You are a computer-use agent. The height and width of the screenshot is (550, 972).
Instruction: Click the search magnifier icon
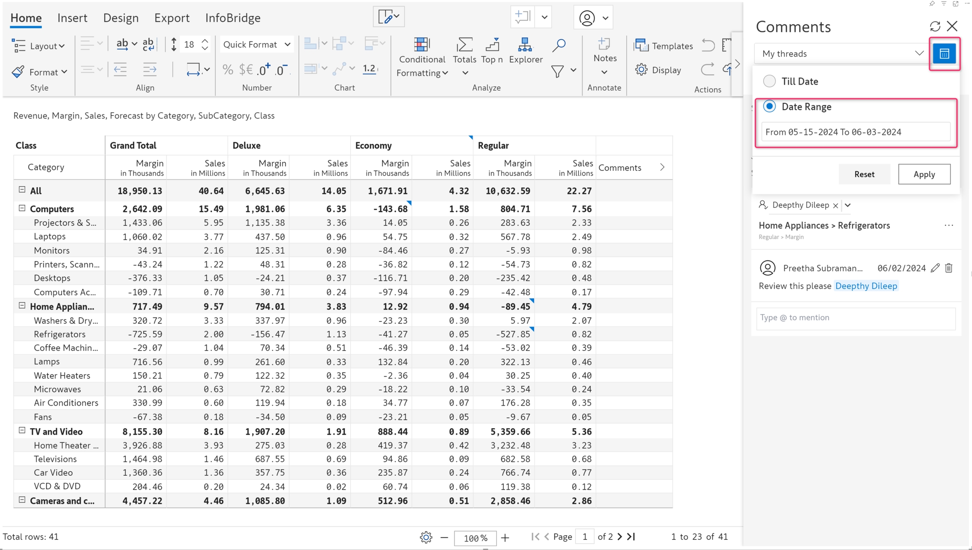(x=559, y=45)
